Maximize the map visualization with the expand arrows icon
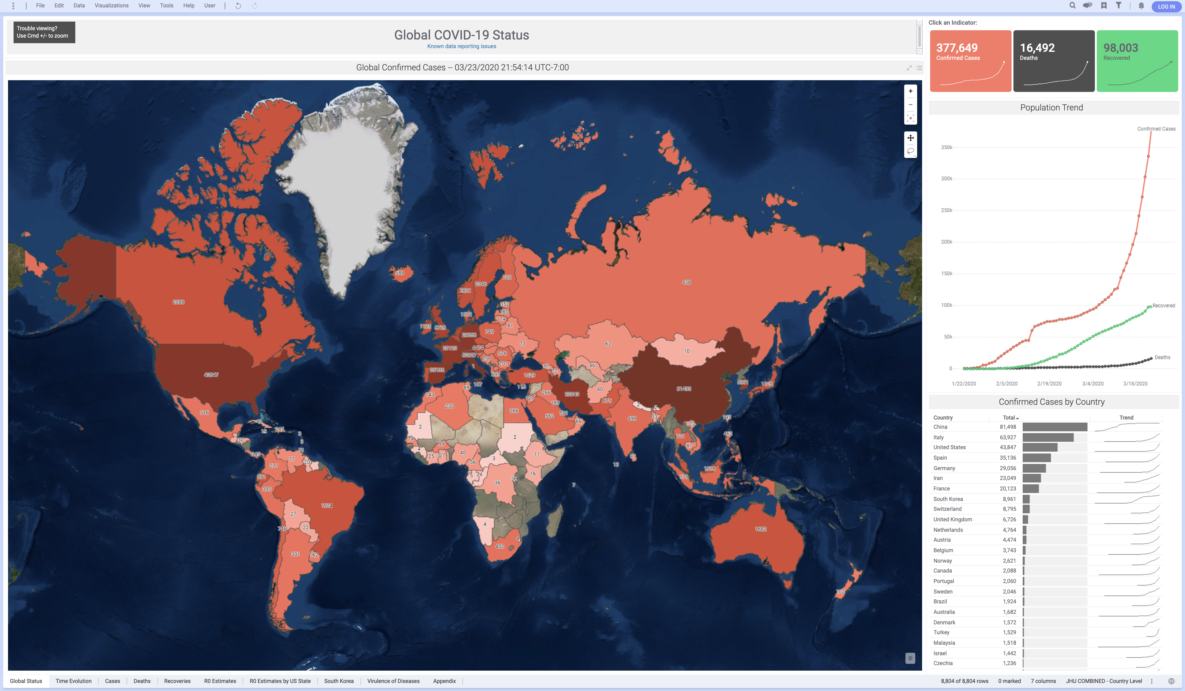The width and height of the screenshot is (1185, 691). click(x=909, y=68)
